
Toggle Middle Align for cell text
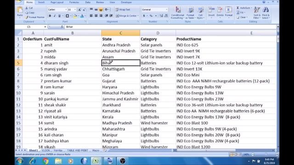point(96,9)
